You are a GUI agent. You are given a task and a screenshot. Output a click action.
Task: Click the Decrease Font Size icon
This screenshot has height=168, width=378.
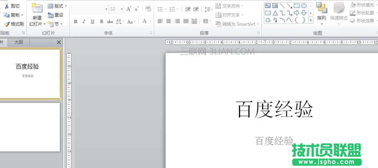coord(136,9)
